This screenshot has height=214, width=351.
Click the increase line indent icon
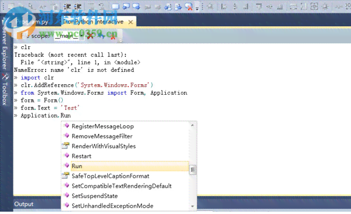click(78, 6)
